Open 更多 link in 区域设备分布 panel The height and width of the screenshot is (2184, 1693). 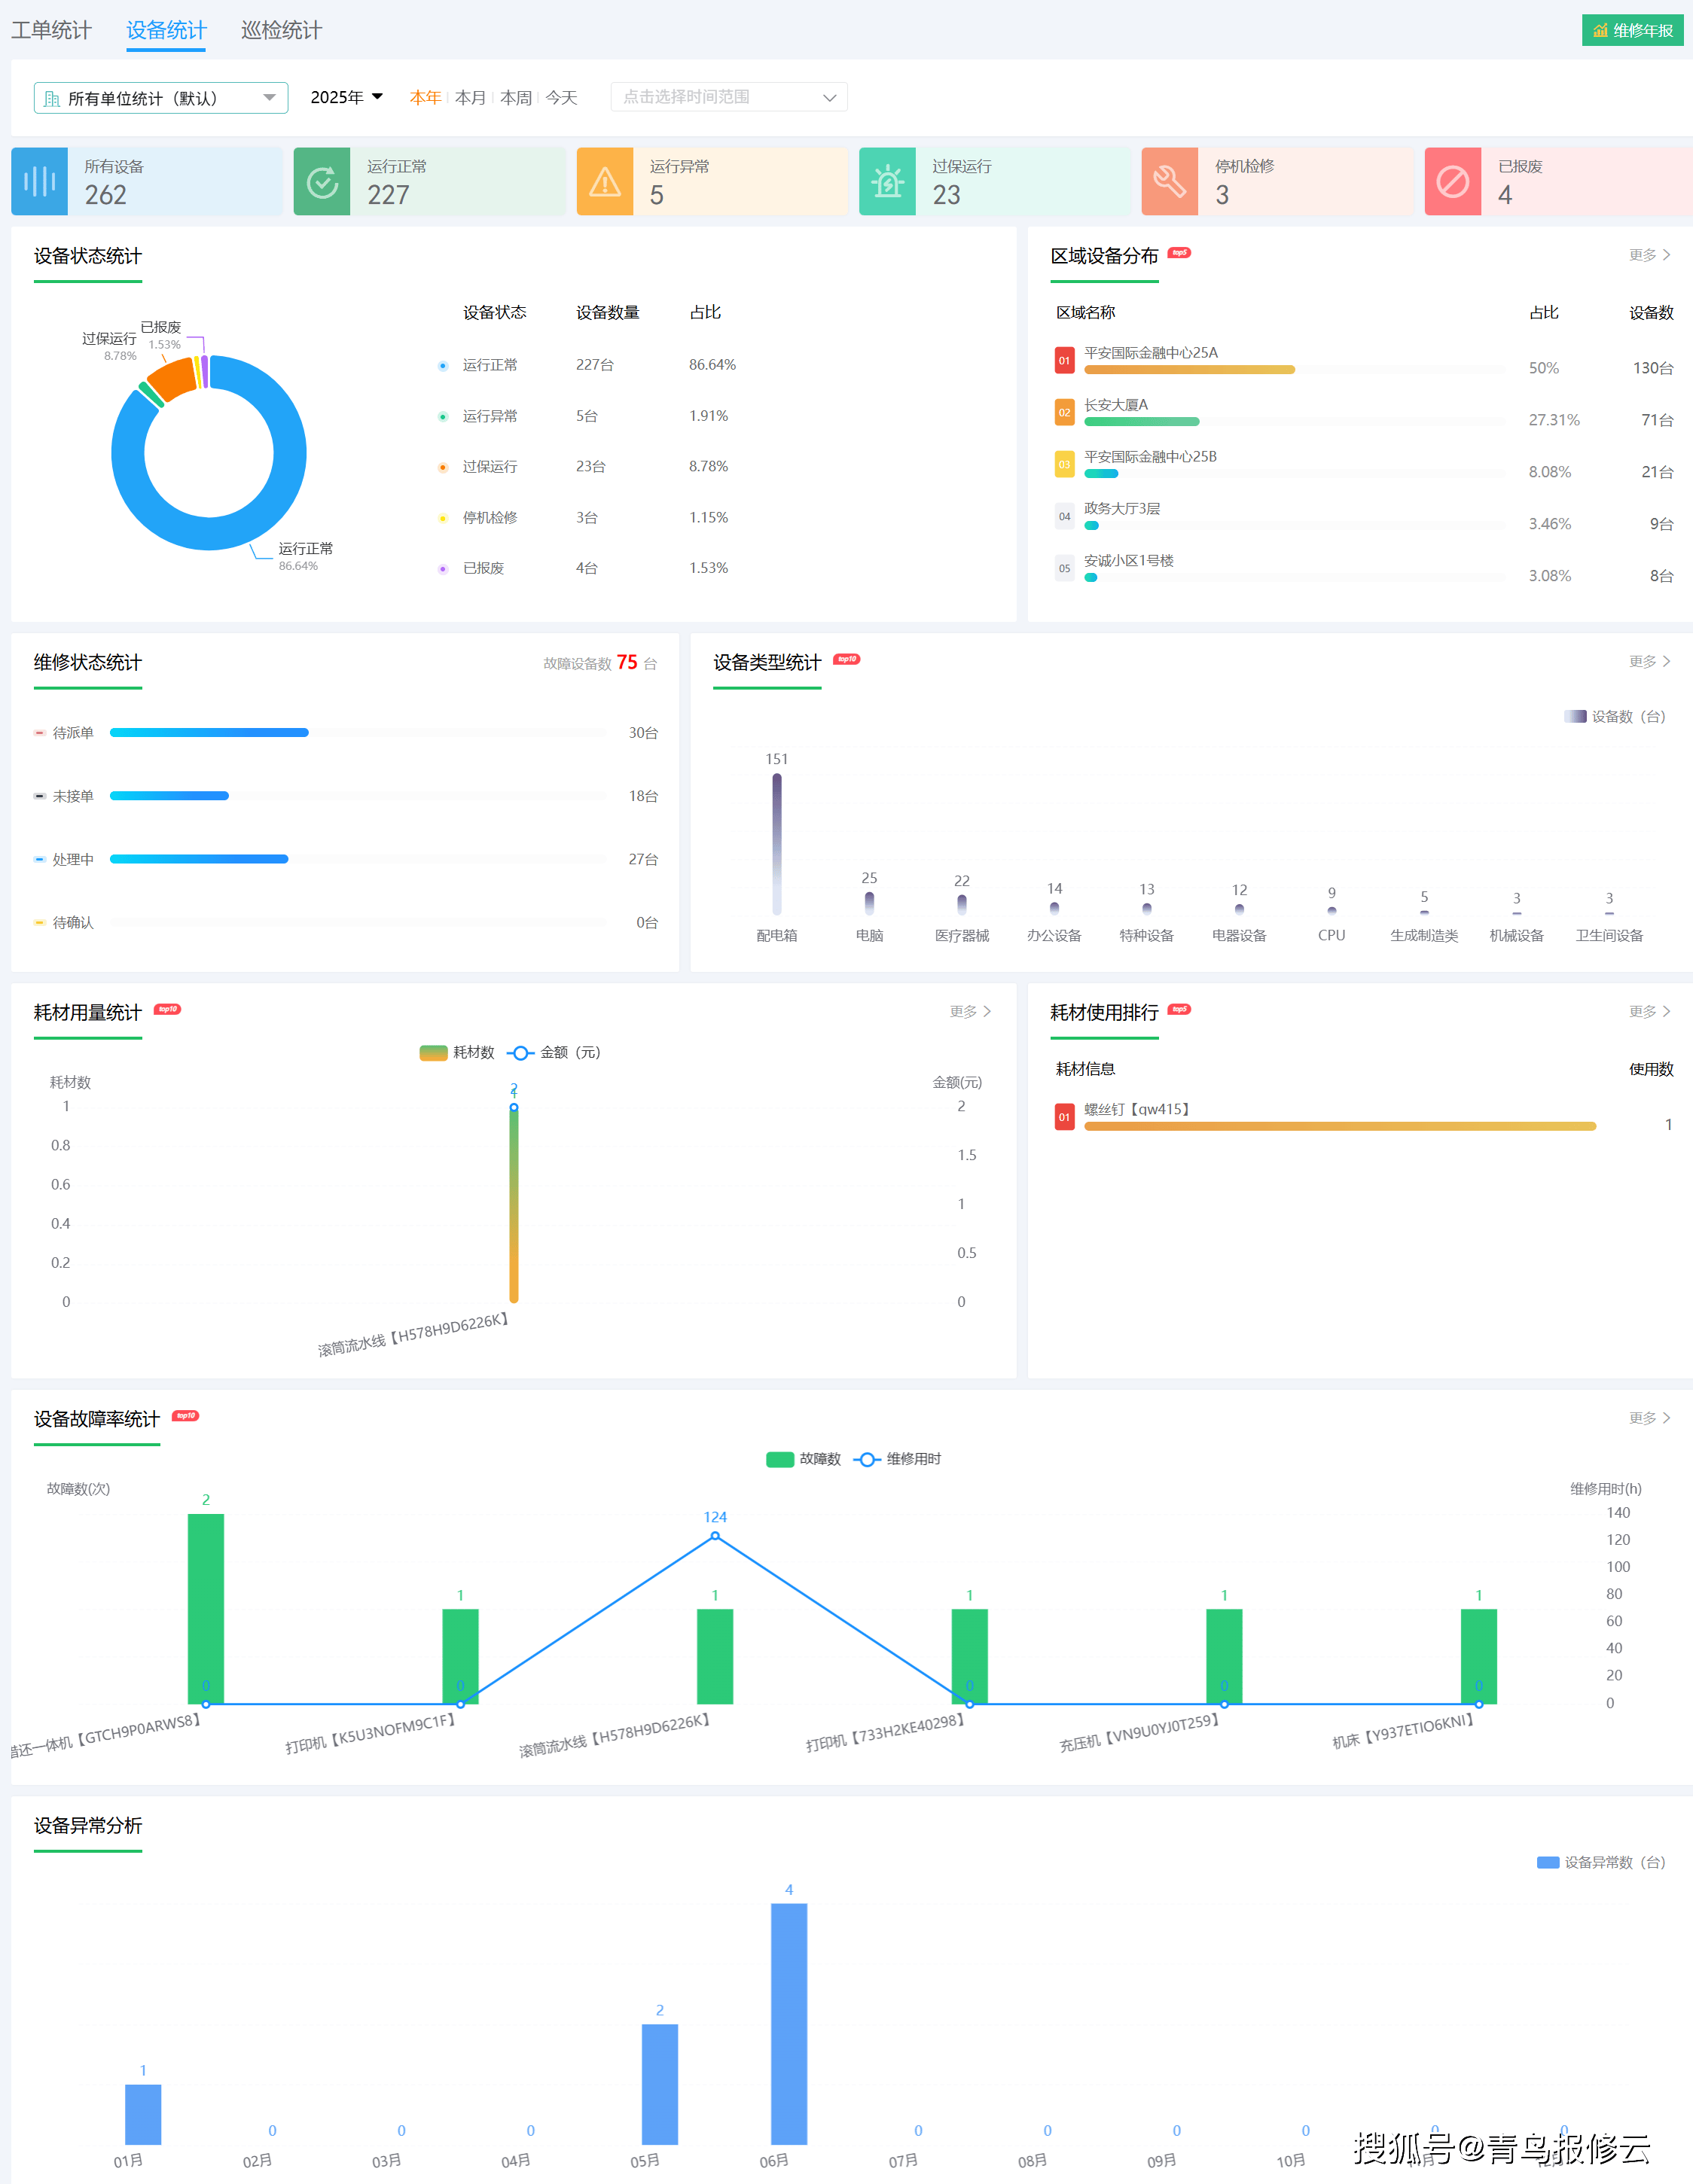[1649, 255]
